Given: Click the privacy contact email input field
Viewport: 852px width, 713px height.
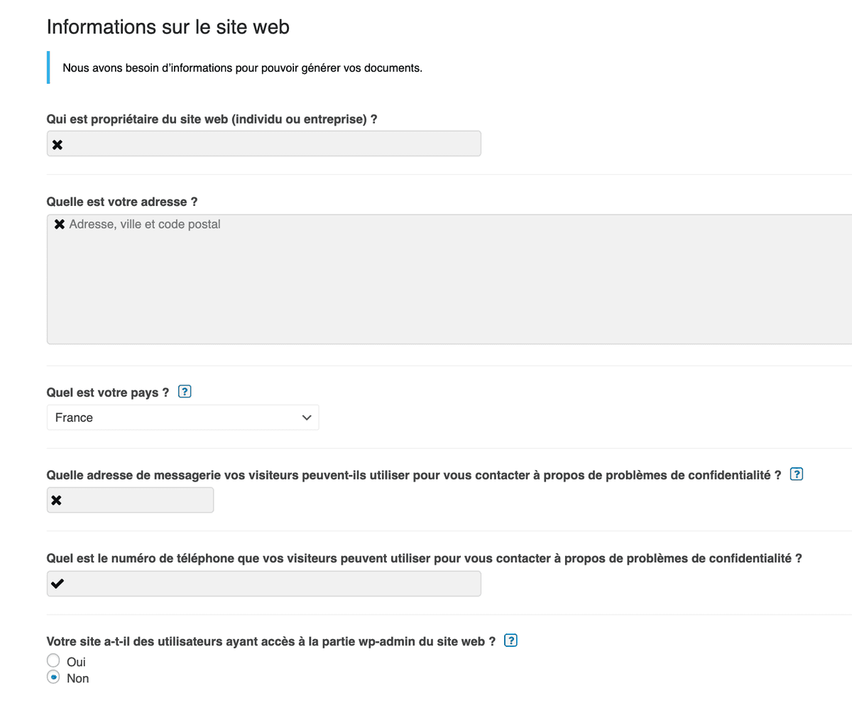Looking at the screenshot, I should [130, 499].
